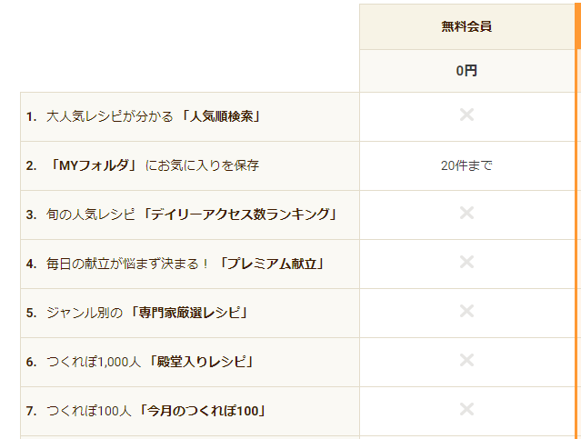Screen dimensions: 581x439
Task: Open the 「MYフォルダ」 feature text
Action: 94,165
